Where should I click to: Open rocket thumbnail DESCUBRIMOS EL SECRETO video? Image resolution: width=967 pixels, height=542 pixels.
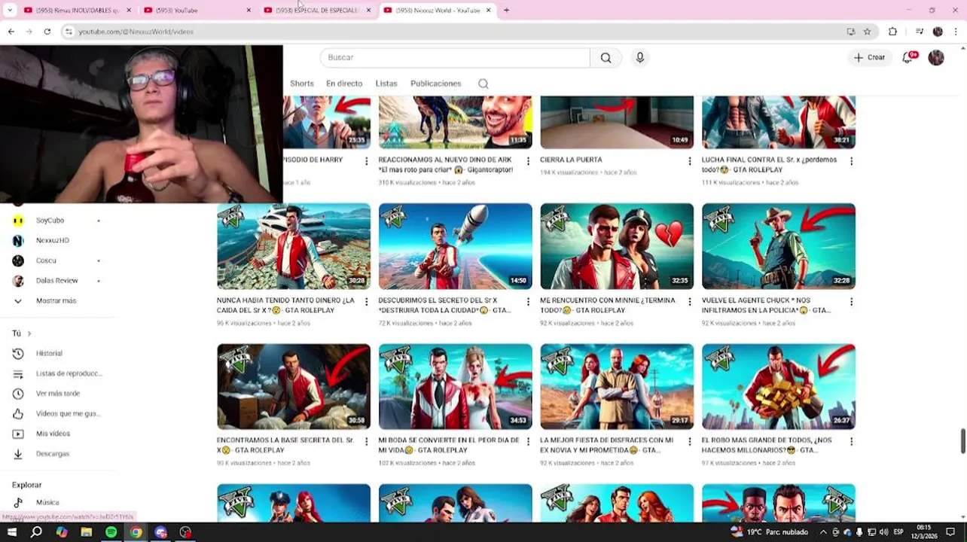click(455, 246)
